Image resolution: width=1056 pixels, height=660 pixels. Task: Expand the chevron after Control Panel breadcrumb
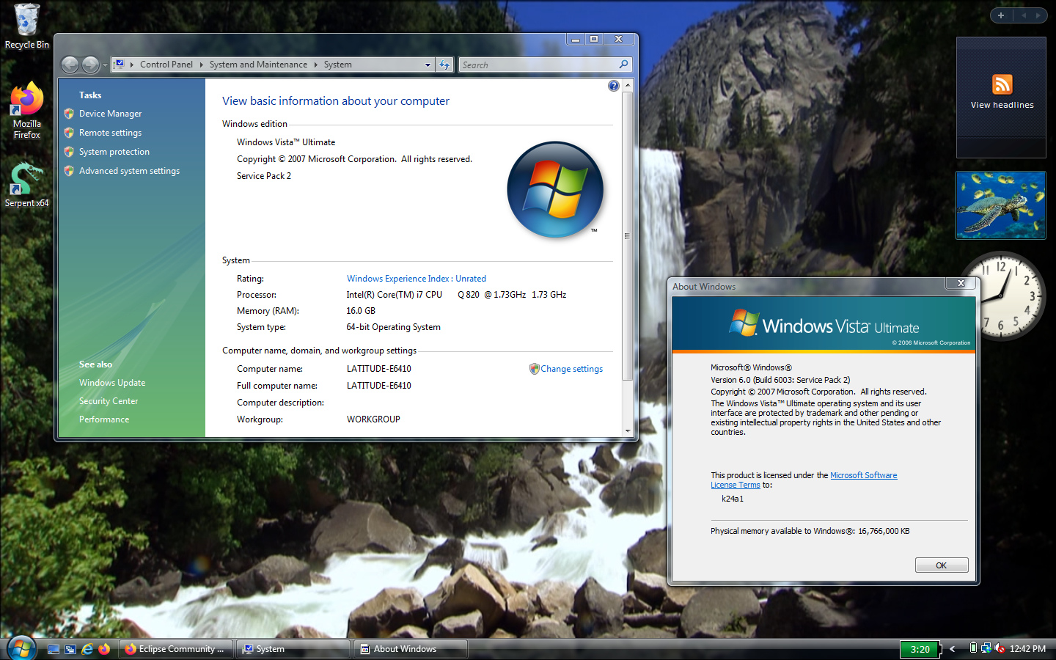point(202,65)
